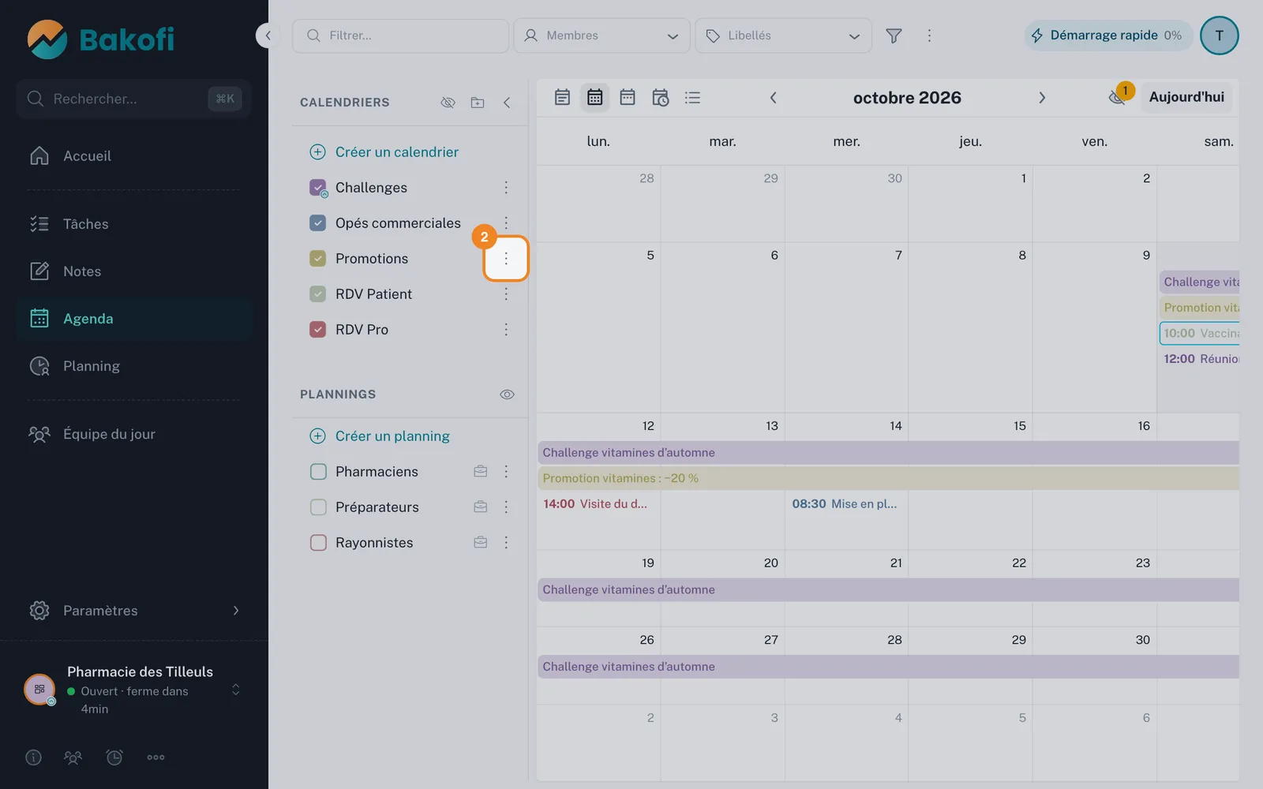Expand the Pharmacie des Tilleuls switcher
1263x789 pixels.
coord(235,690)
